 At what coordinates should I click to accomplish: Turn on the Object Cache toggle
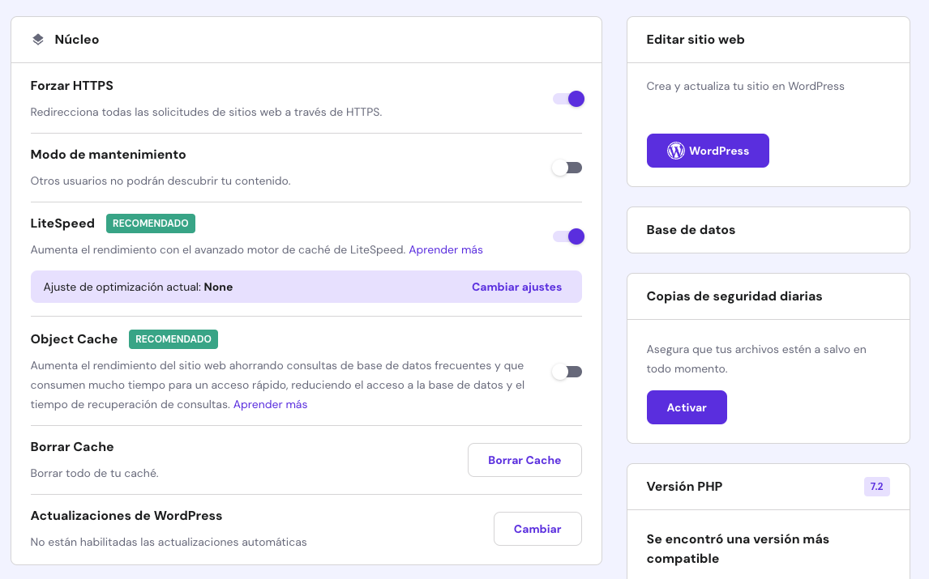567,372
